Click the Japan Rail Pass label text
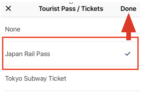 [28, 54]
